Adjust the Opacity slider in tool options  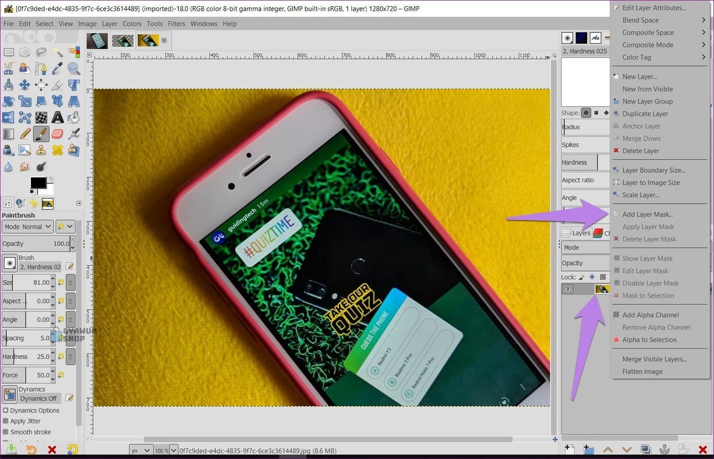click(x=38, y=244)
